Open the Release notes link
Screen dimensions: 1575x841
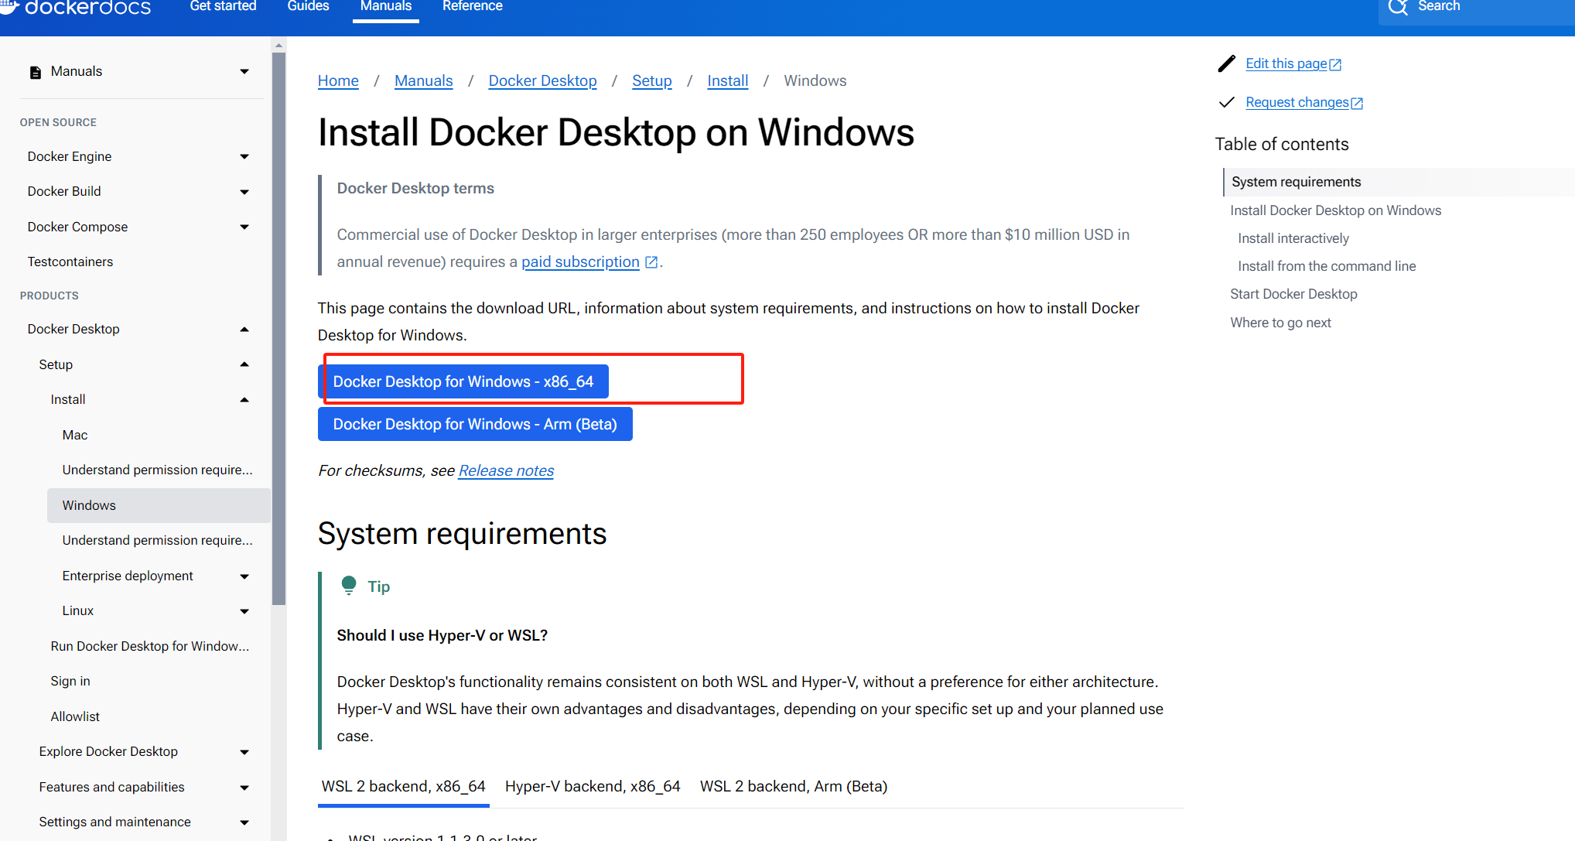click(505, 470)
